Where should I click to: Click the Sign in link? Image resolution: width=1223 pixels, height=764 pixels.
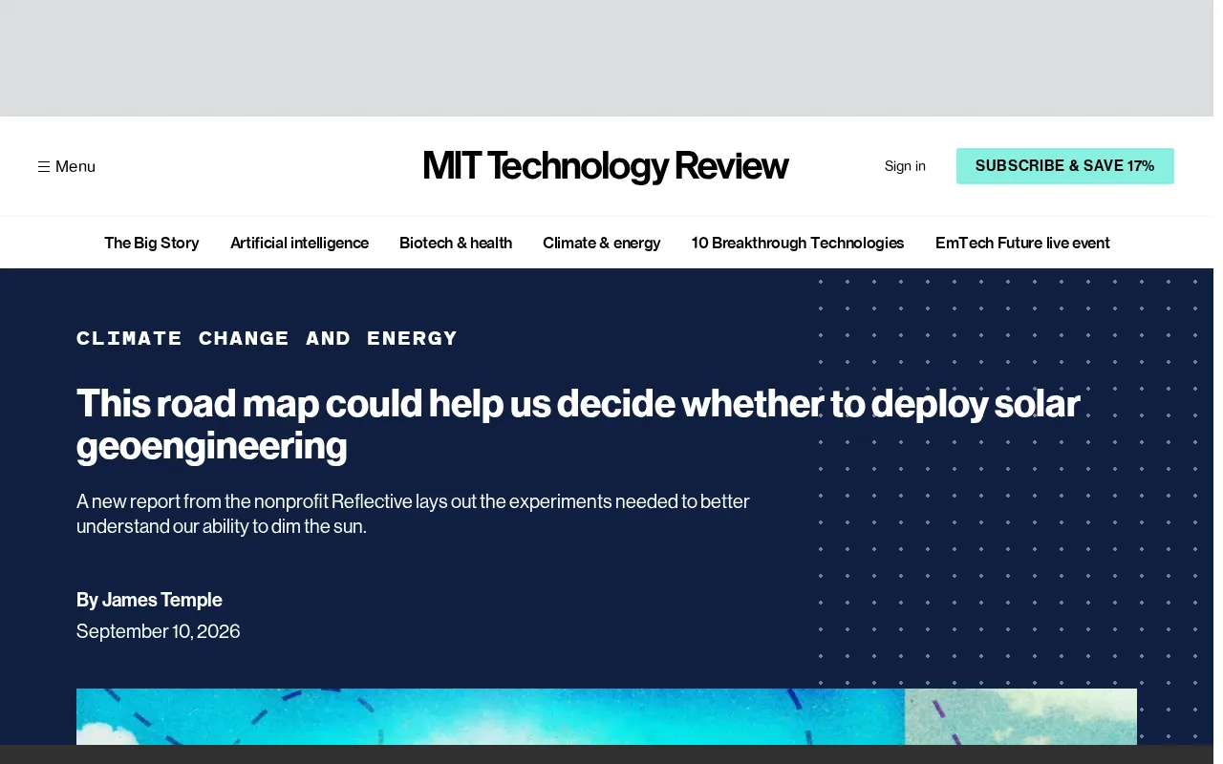905,166
